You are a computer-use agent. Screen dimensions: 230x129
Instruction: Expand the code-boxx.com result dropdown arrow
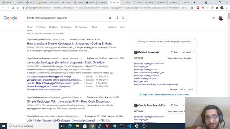coord(80,97)
